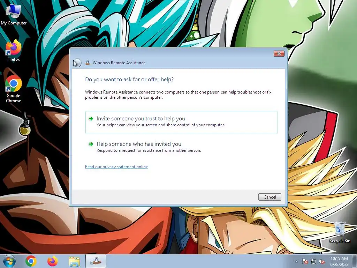
Task: Click the muted volume tray icon
Action: pyautogui.click(x=322, y=262)
